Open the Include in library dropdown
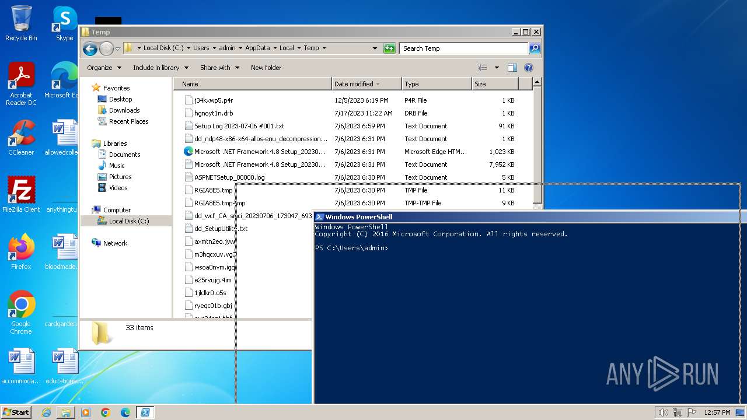 pos(160,68)
